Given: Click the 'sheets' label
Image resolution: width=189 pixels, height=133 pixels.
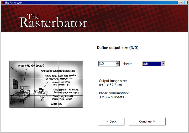Looking at the screenshot, I should (x=127, y=64).
